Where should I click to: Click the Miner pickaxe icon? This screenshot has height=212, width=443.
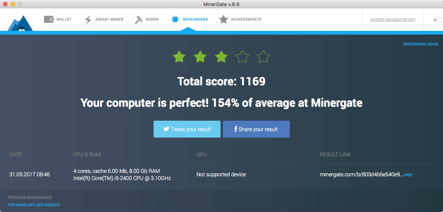point(139,20)
